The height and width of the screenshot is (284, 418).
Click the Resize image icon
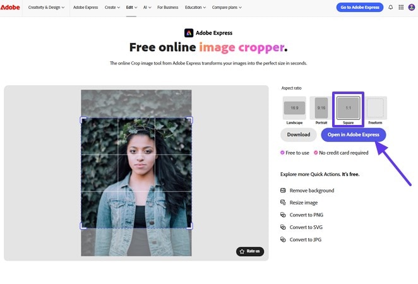click(x=283, y=203)
